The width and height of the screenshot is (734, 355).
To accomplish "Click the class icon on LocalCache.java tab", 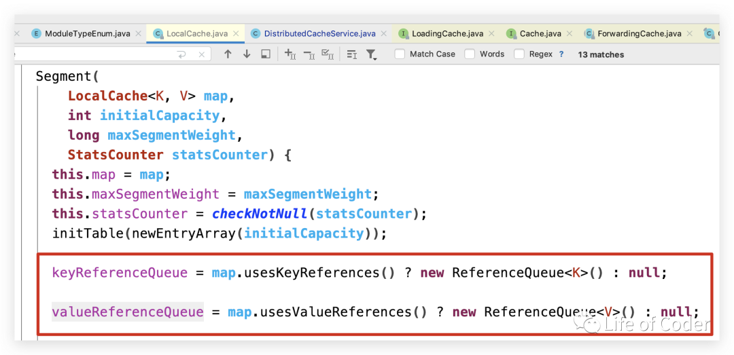I will 158,34.
